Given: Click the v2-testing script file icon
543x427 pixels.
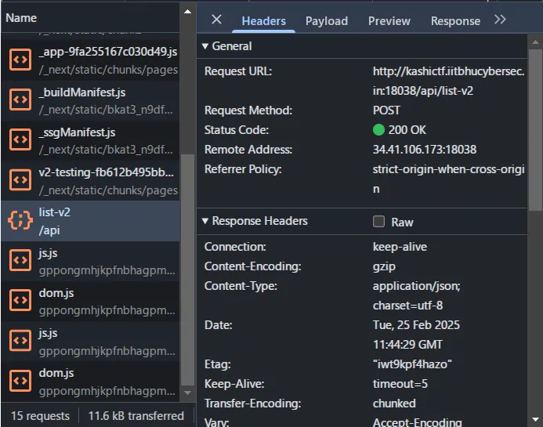Looking at the screenshot, I should (x=20, y=179).
